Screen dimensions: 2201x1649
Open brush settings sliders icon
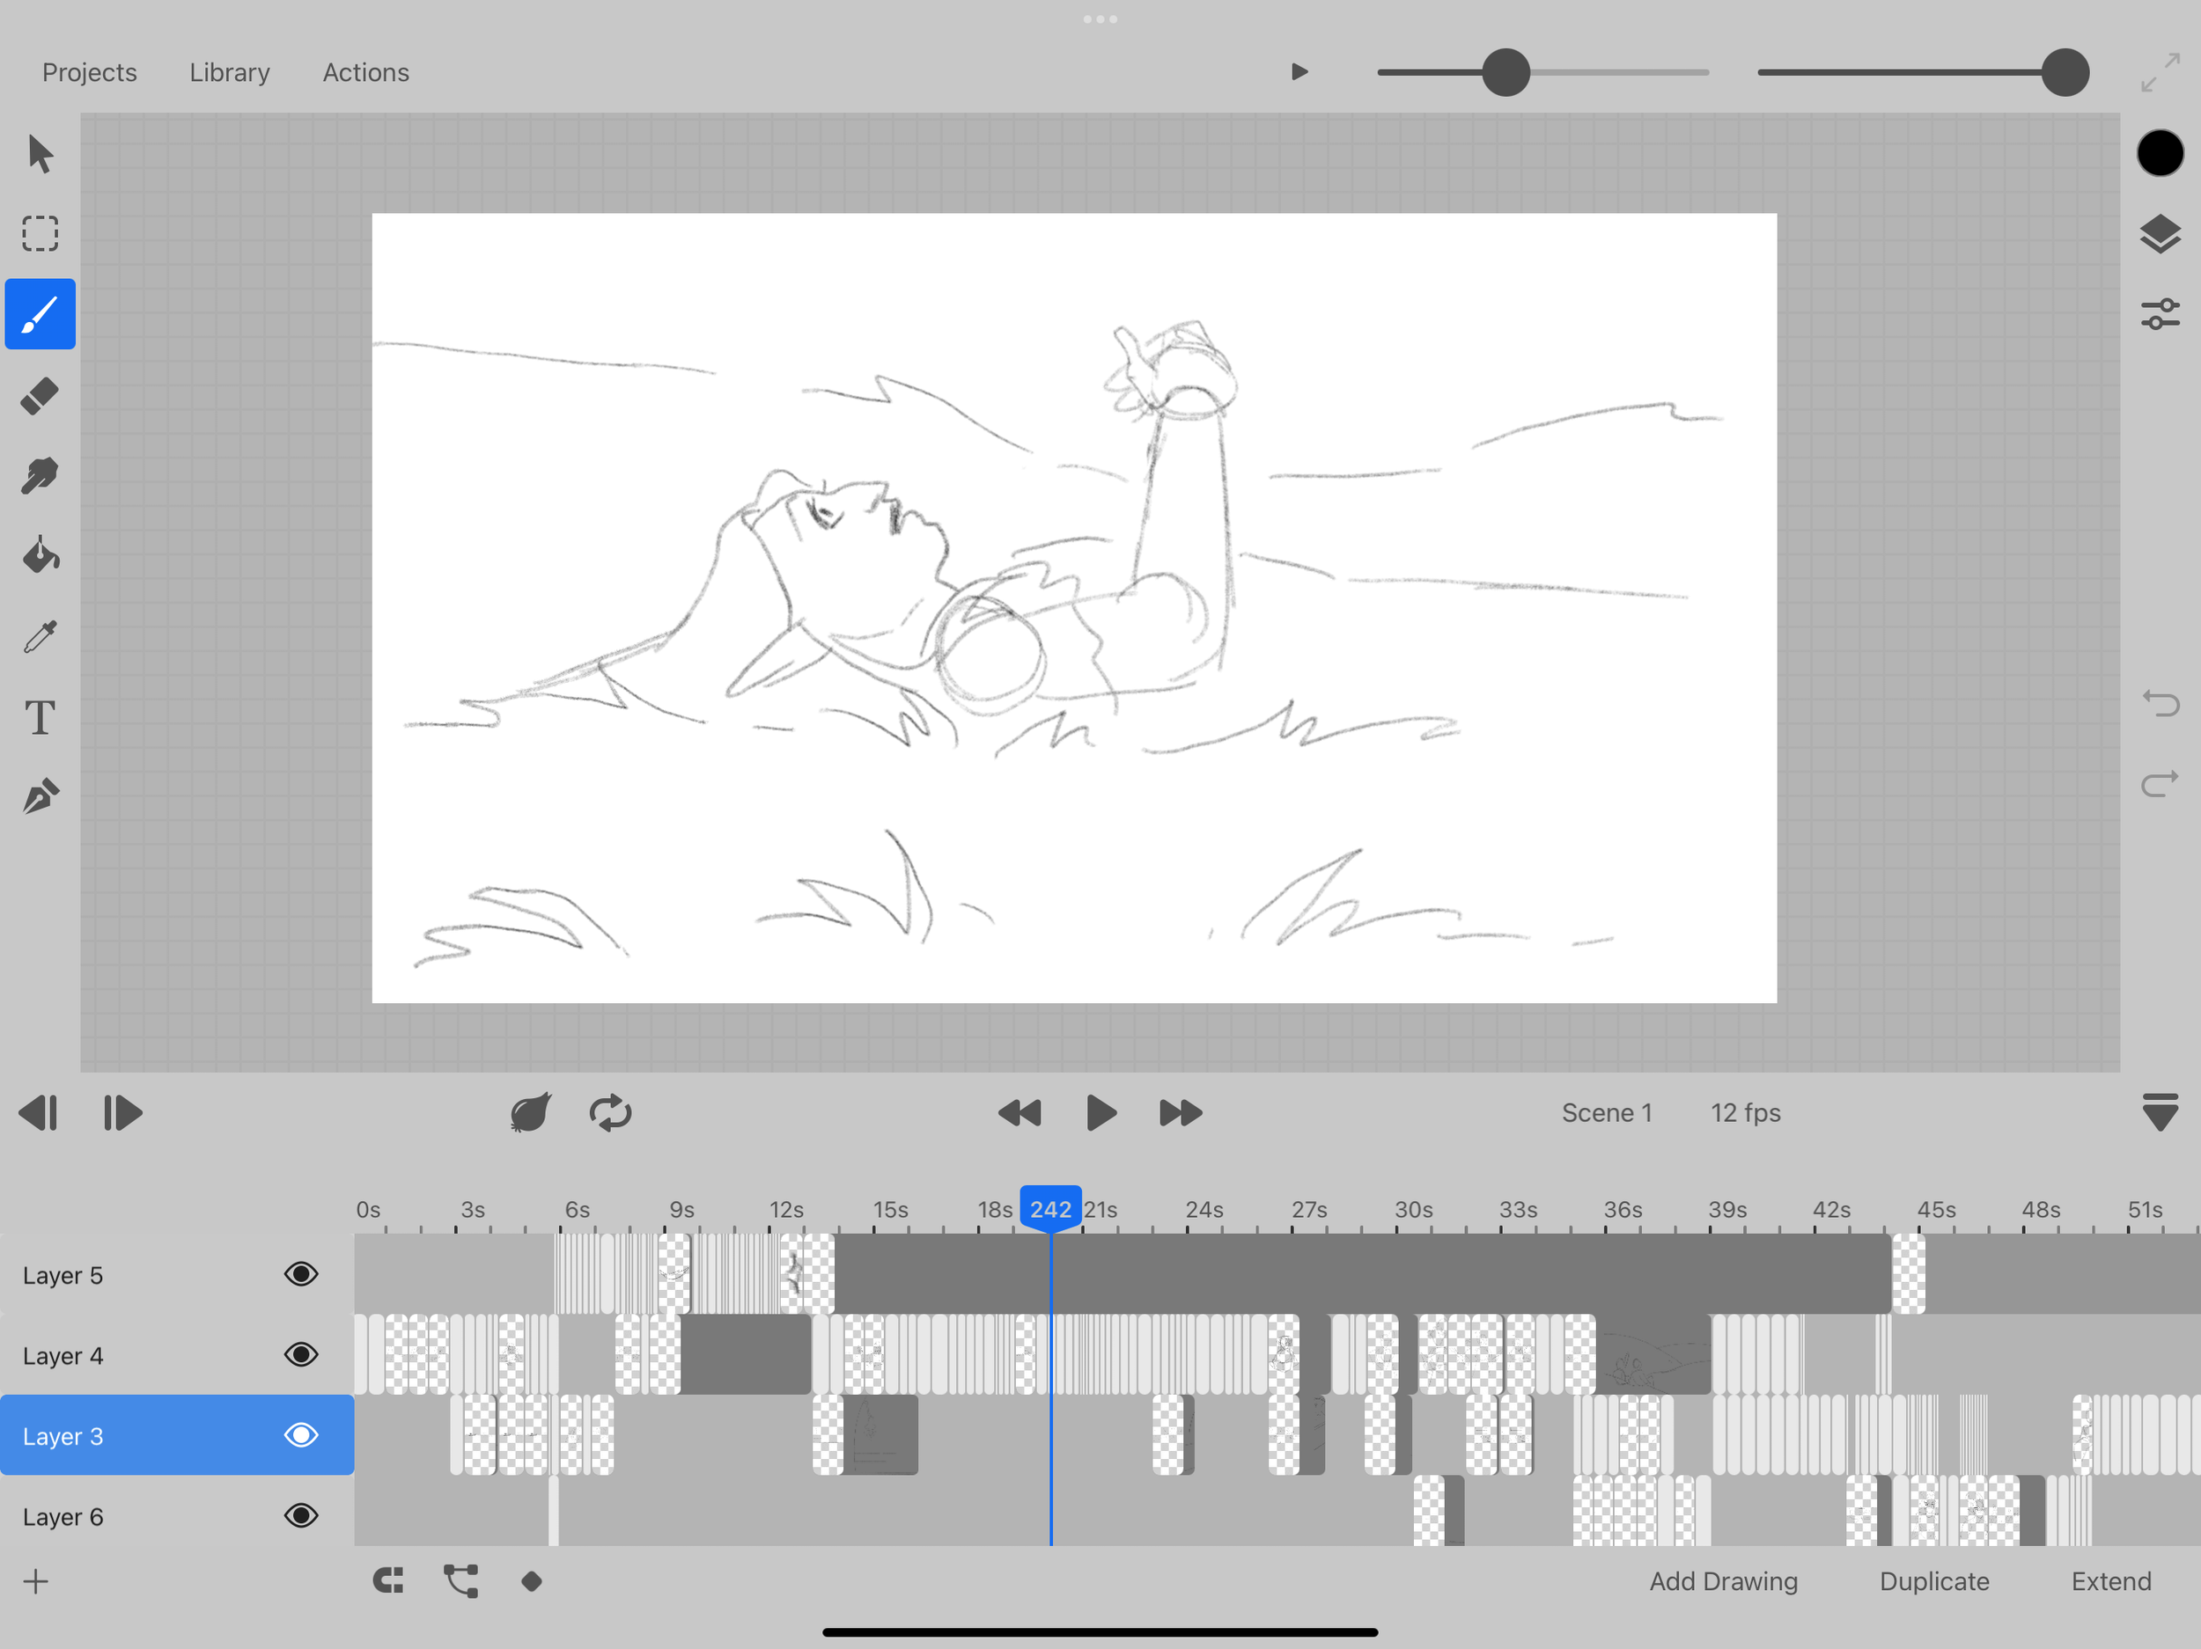click(2160, 314)
